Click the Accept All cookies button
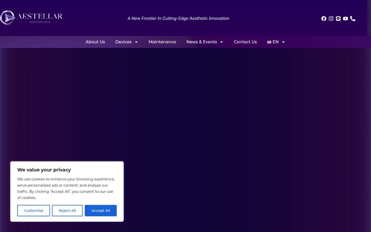The image size is (371, 232). [100, 210]
